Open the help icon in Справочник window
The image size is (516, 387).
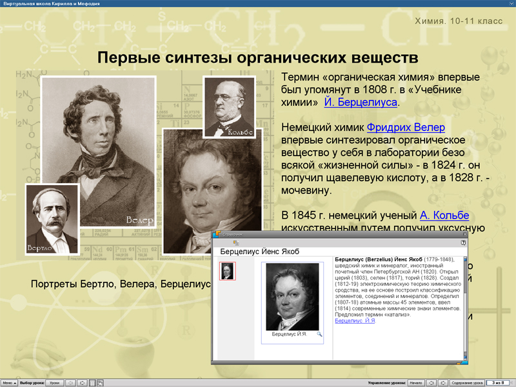pyautogui.click(x=462, y=241)
